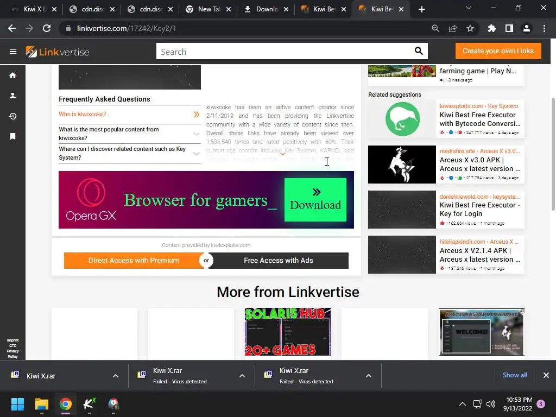Reload the page
556x417 pixels.
pyautogui.click(x=47, y=28)
